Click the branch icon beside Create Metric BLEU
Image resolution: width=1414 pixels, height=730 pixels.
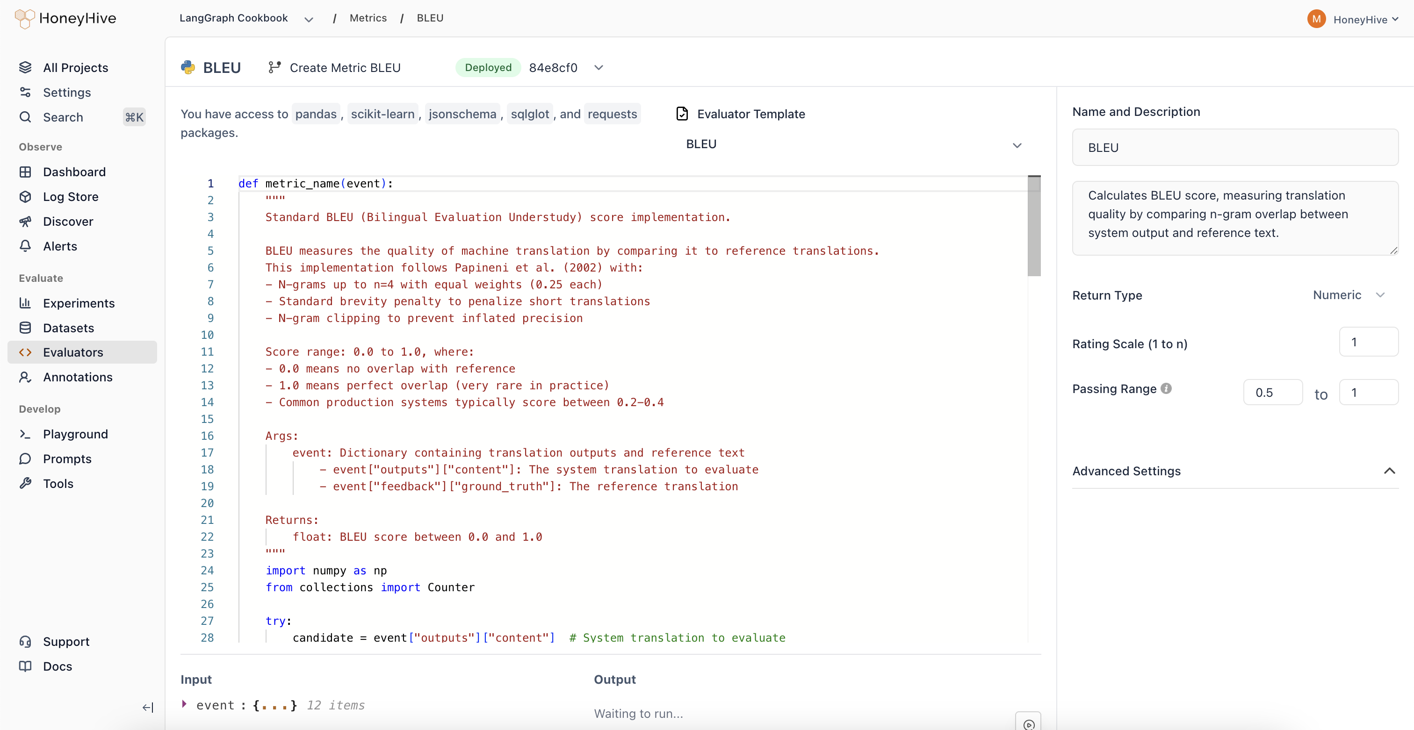tap(274, 67)
